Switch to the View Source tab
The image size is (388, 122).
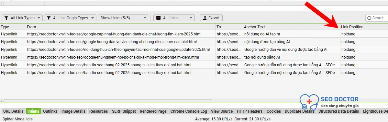[222, 111]
